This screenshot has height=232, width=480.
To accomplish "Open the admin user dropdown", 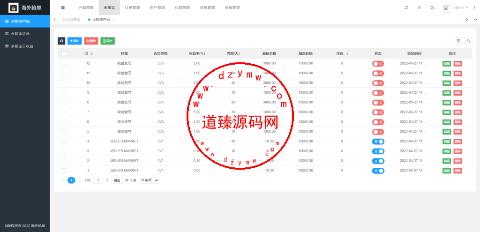I will pos(461,7).
